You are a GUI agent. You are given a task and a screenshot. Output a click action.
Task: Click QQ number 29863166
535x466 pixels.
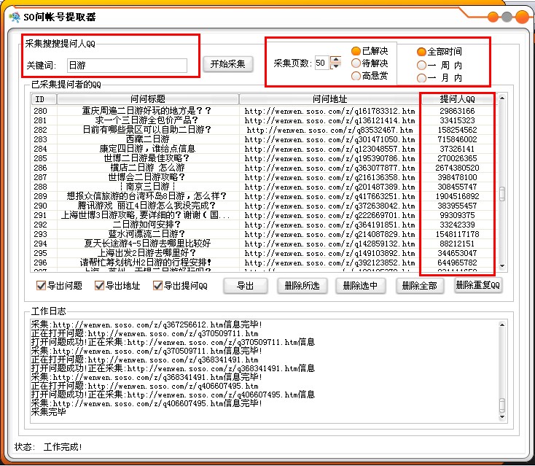tap(457, 111)
